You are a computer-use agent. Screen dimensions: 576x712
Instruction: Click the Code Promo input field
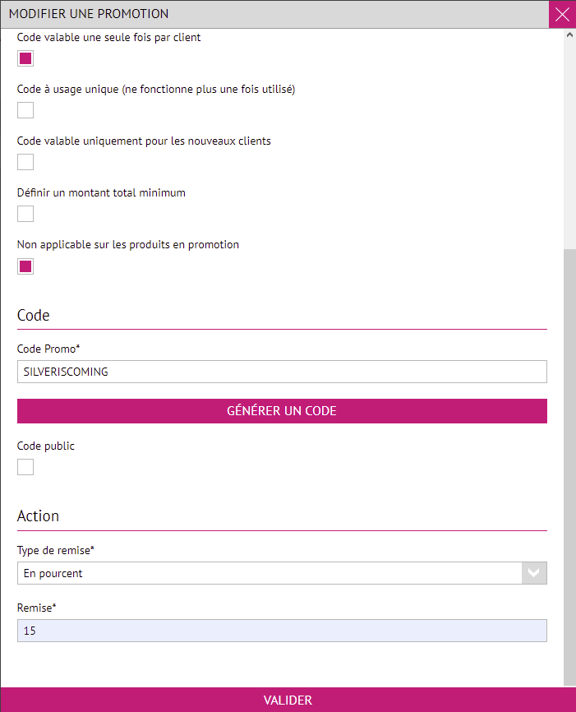pos(282,372)
